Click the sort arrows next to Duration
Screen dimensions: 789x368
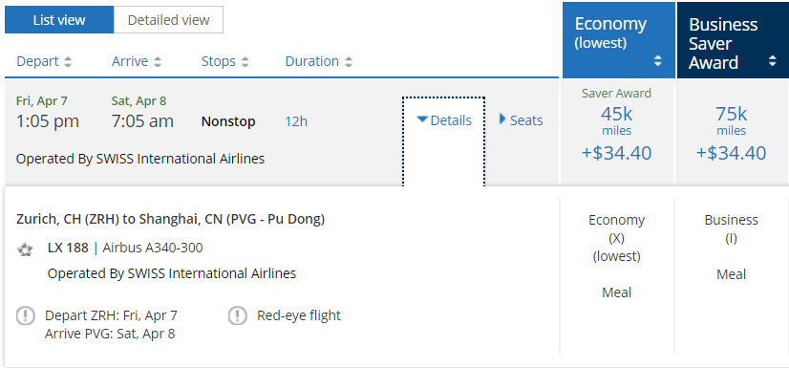349,62
